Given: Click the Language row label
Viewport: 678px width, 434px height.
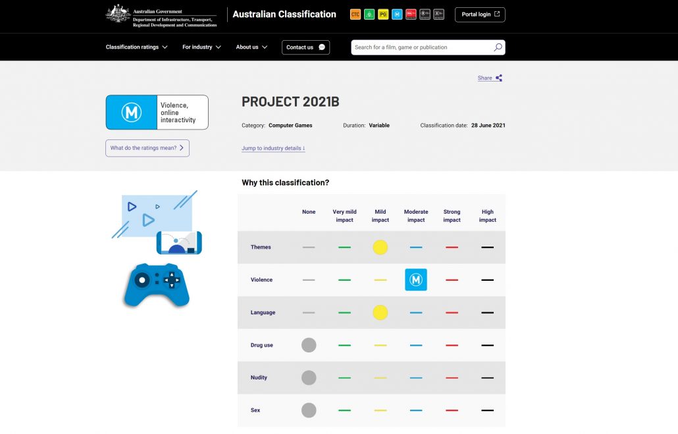Looking at the screenshot, I should pos(263,312).
